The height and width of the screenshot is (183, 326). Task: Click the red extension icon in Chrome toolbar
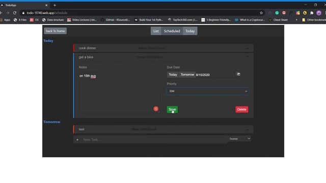tap(284, 13)
